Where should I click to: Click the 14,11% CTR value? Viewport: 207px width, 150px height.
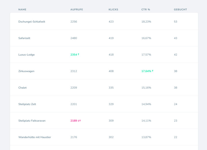click(x=146, y=121)
